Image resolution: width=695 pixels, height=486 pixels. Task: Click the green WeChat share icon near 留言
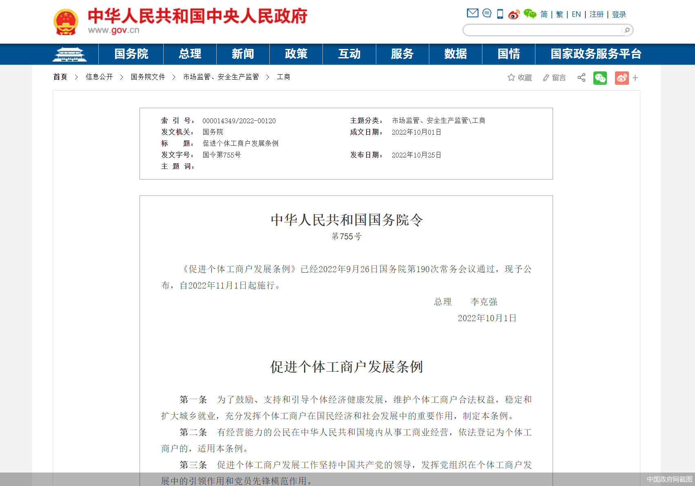tap(600, 78)
